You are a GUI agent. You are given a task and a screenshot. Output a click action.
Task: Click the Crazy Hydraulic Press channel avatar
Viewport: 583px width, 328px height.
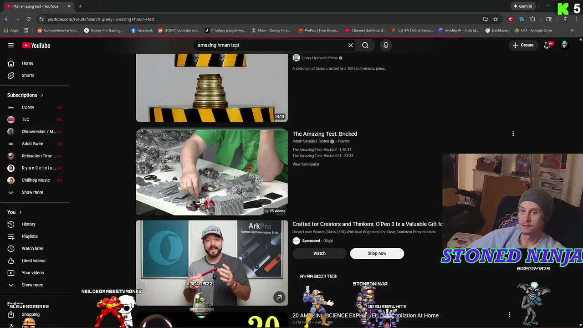tap(296, 58)
